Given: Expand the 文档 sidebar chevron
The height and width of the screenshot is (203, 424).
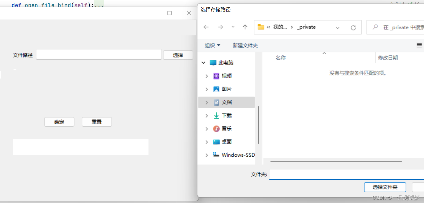Looking at the screenshot, I should coord(207,102).
